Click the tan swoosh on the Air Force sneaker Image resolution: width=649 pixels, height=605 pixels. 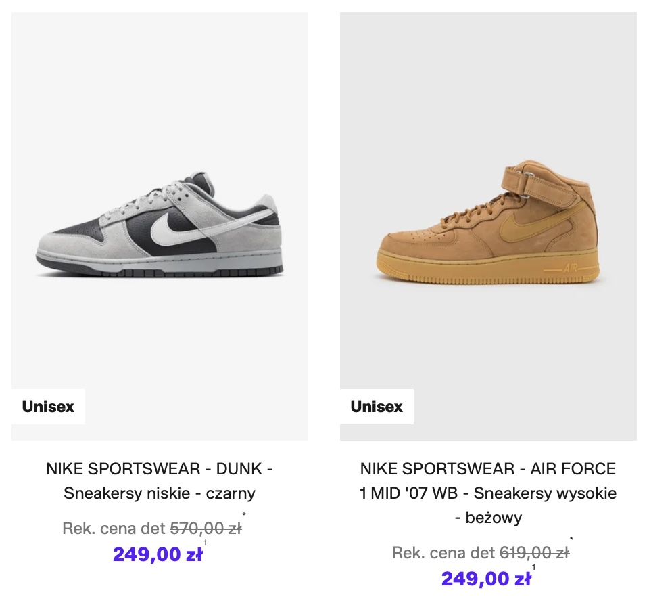click(518, 231)
